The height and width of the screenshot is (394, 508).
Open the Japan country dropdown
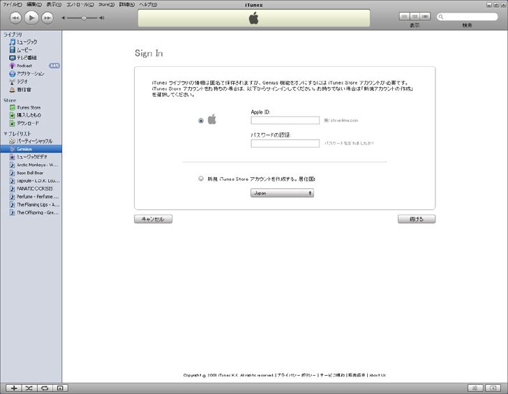[x=282, y=193]
